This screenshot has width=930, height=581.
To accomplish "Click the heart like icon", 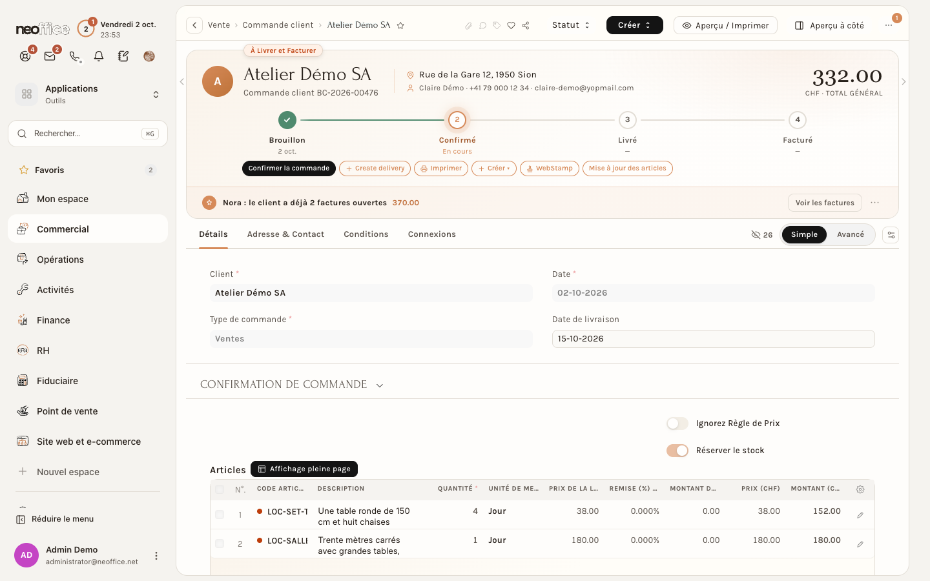I will [511, 26].
